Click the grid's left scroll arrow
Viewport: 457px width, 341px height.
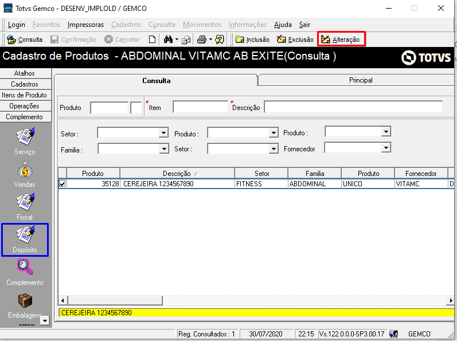63,300
